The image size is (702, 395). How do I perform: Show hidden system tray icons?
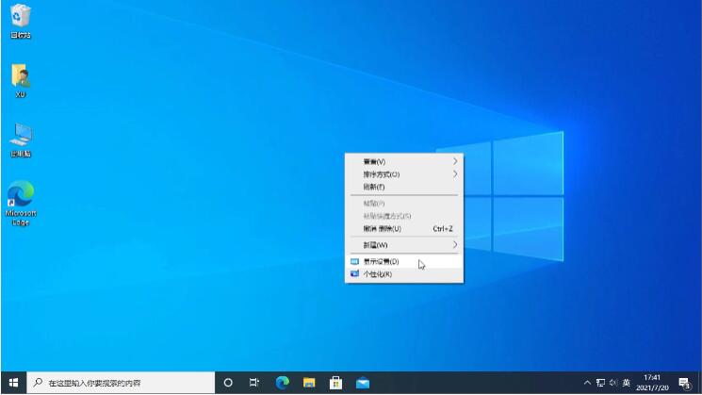pyautogui.click(x=588, y=383)
